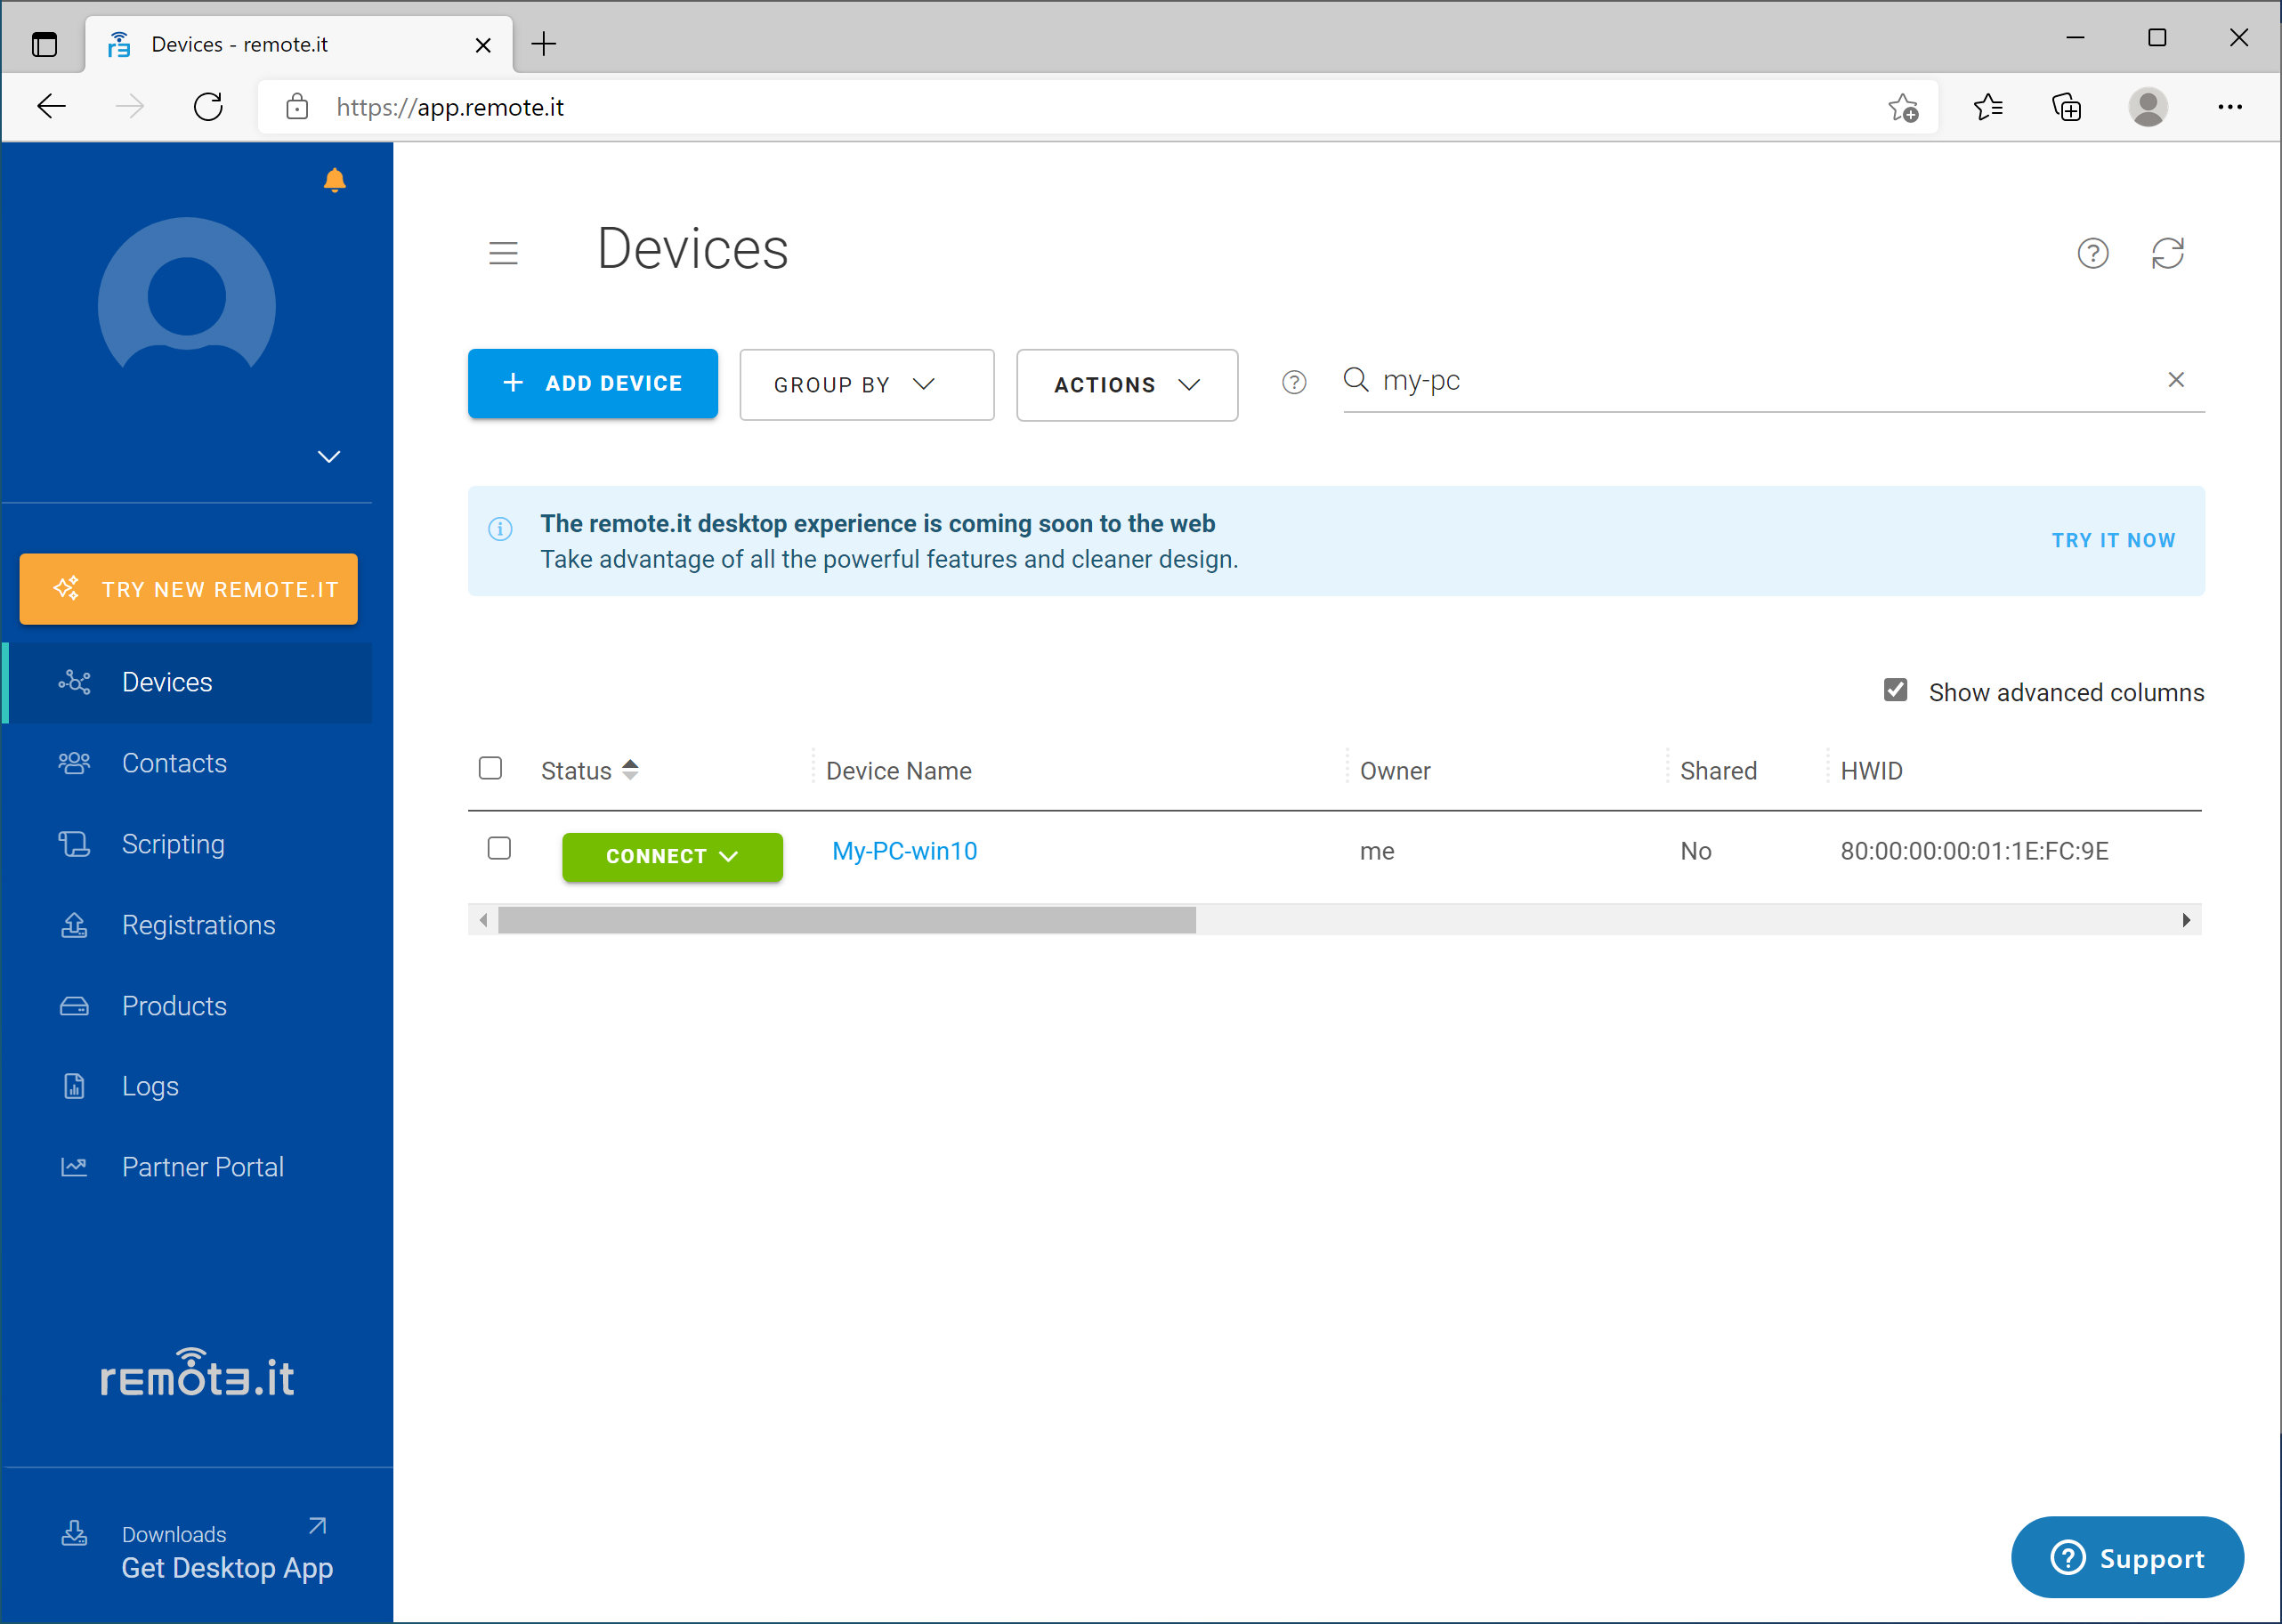The image size is (2282, 1624).
Task: Toggle the hamburger menu icon
Action: [x=503, y=253]
